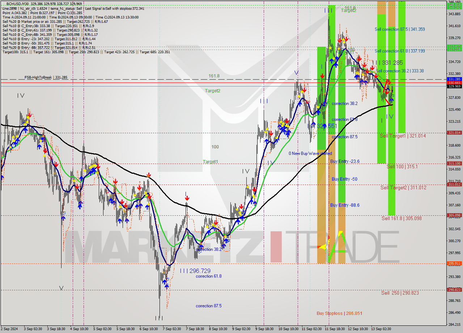
Task: Click the '2 Sep 2024' date on time axis
Action: pos(9,329)
